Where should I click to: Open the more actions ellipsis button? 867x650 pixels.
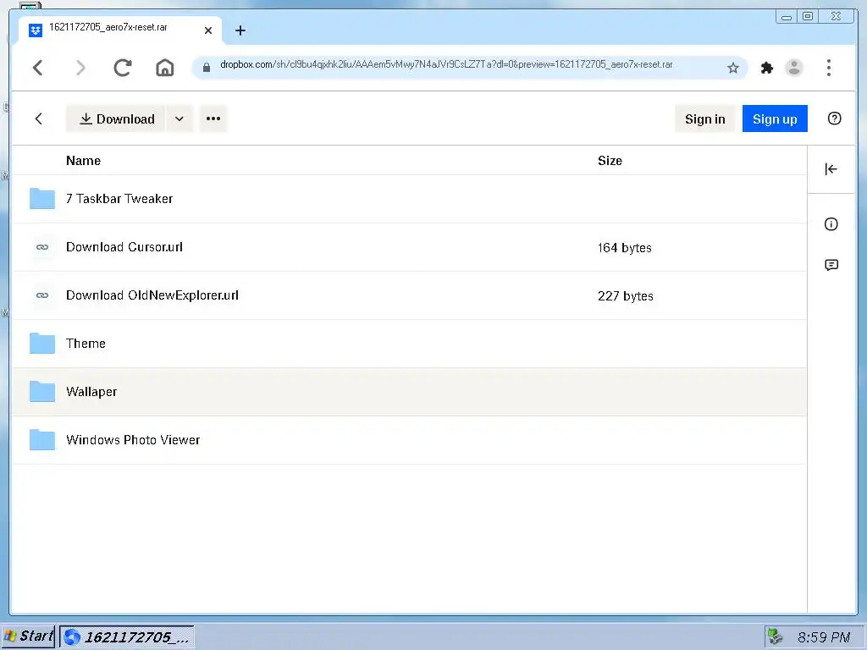point(213,118)
